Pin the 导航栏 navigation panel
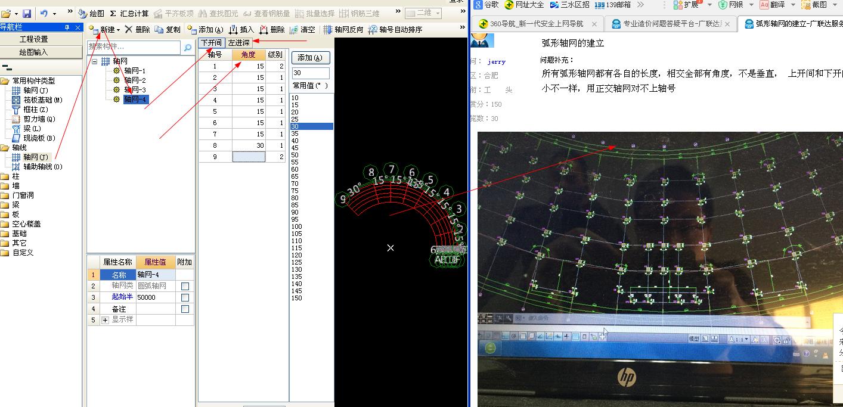Image resolution: width=843 pixels, height=407 pixels. (x=67, y=27)
